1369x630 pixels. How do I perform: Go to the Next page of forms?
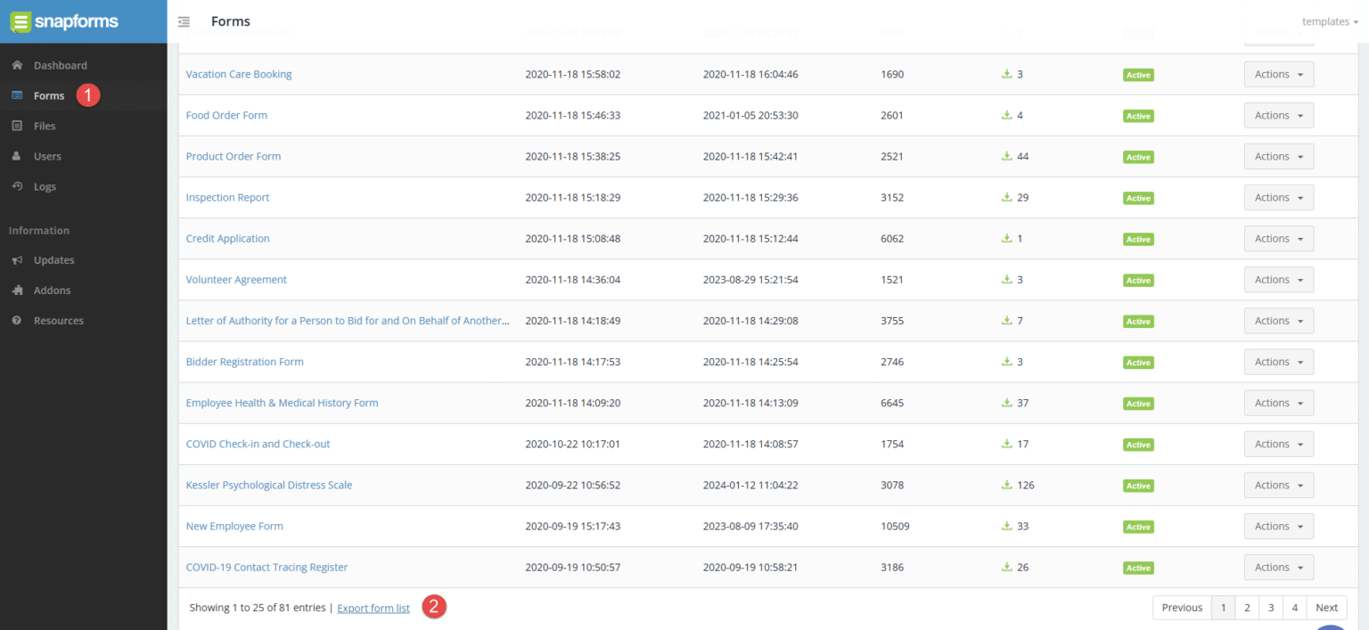(x=1326, y=607)
